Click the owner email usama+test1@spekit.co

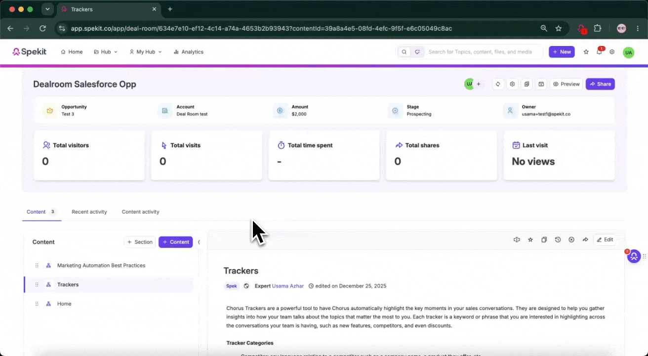546,114
